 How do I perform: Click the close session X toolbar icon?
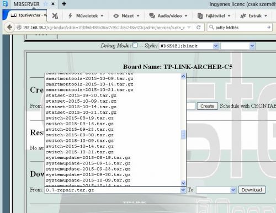point(55,16)
